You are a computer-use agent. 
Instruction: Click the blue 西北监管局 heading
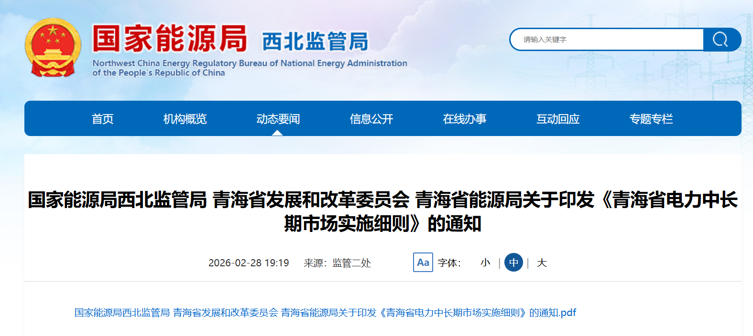[x=315, y=42]
